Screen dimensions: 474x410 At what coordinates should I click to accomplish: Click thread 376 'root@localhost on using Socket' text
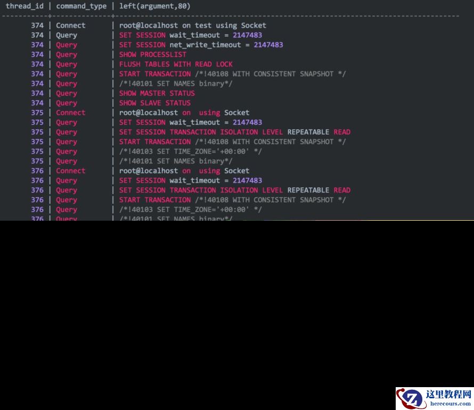(x=184, y=171)
